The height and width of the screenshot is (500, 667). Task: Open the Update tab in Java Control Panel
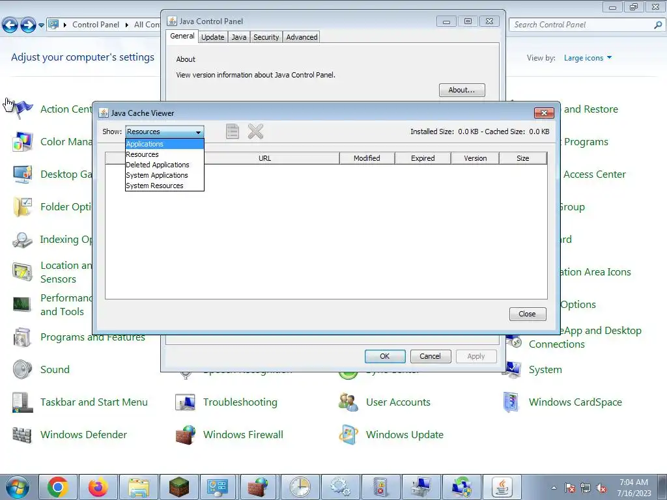coord(213,37)
